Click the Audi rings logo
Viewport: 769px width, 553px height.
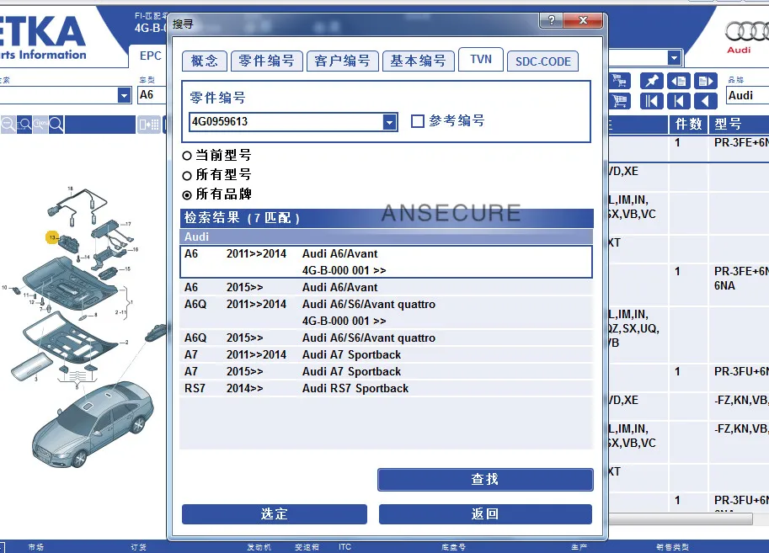(x=746, y=32)
